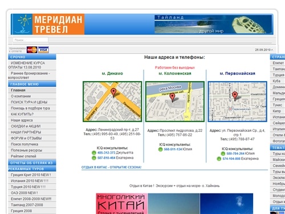Open the Тайланд turtle banner
The height and width of the screenshot is (214, 285).
(213, 25)
